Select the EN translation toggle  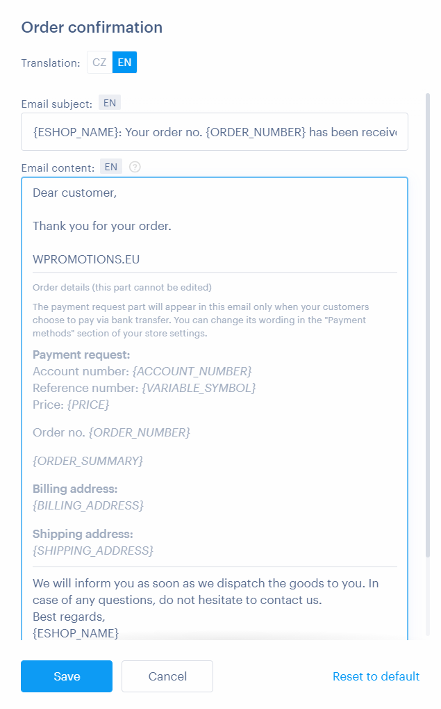click(x=124, y=63)
